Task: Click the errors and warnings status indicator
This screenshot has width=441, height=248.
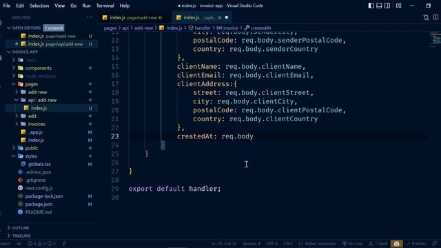Action: pos(41,244)
